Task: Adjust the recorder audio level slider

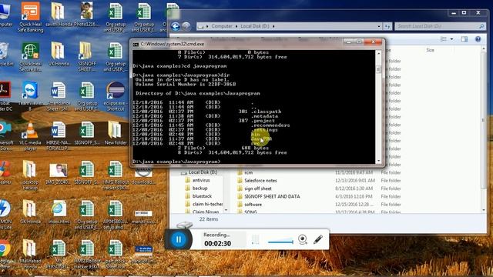Action: pyautogui.click(x=280, y=242)
